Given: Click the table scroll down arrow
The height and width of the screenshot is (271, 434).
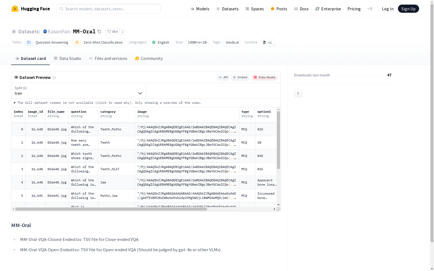Looking at the screenshot, I should [x=278, y=205].
